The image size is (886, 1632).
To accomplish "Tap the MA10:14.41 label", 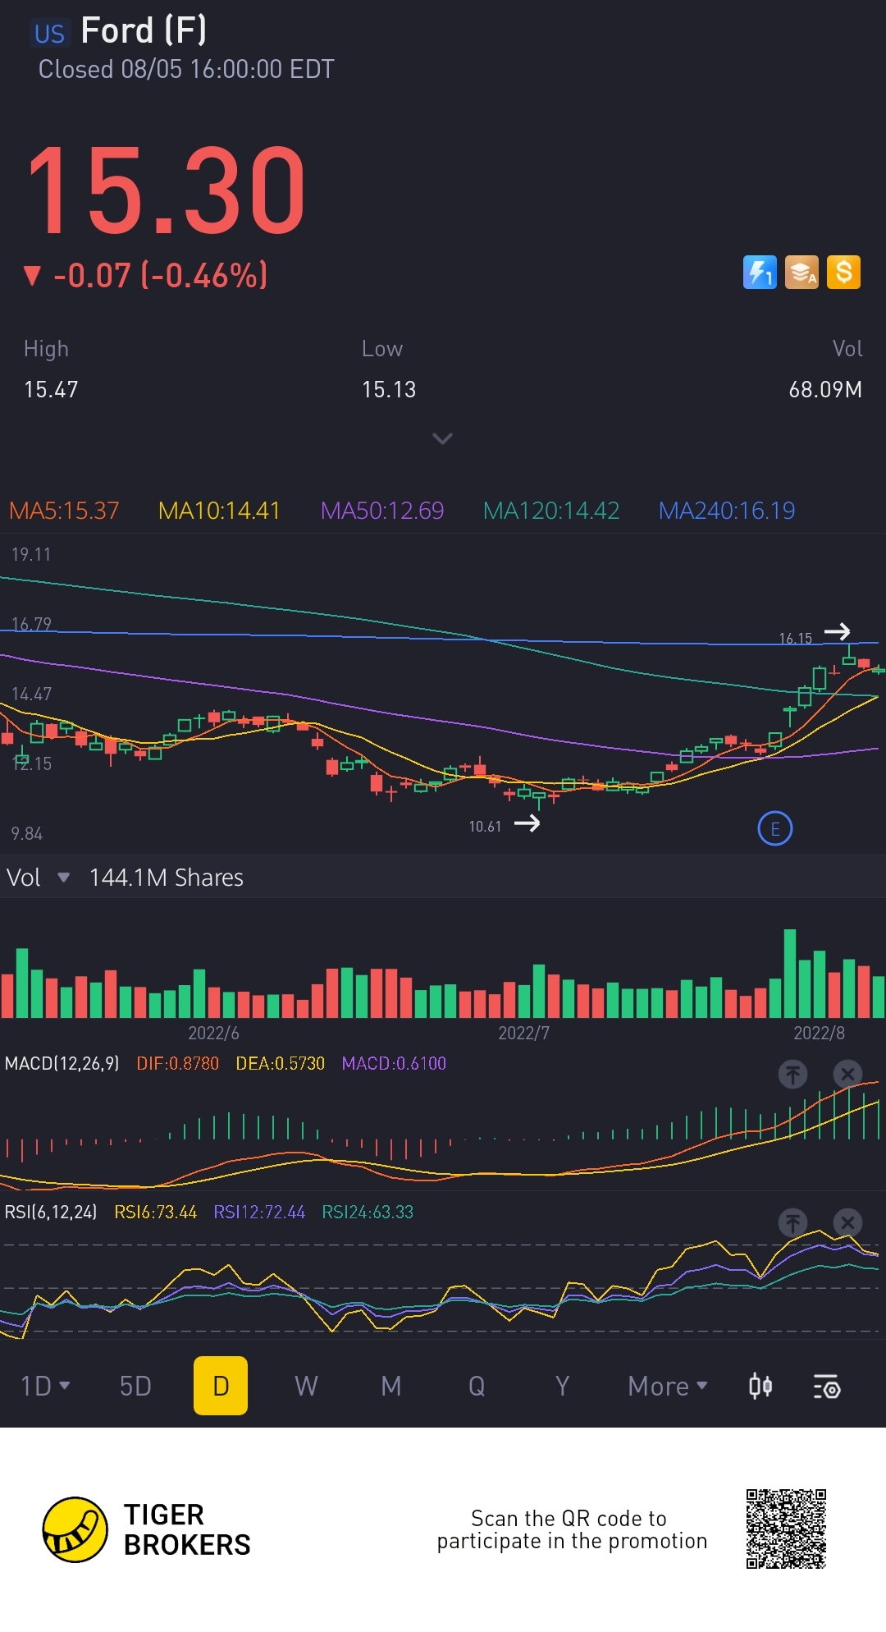I will (219, 511).
